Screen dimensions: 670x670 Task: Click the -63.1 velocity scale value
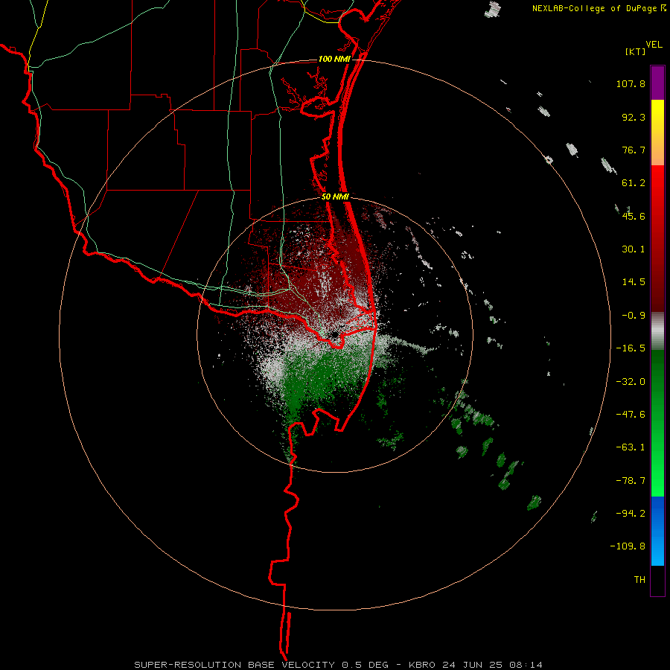coord(631,447)
